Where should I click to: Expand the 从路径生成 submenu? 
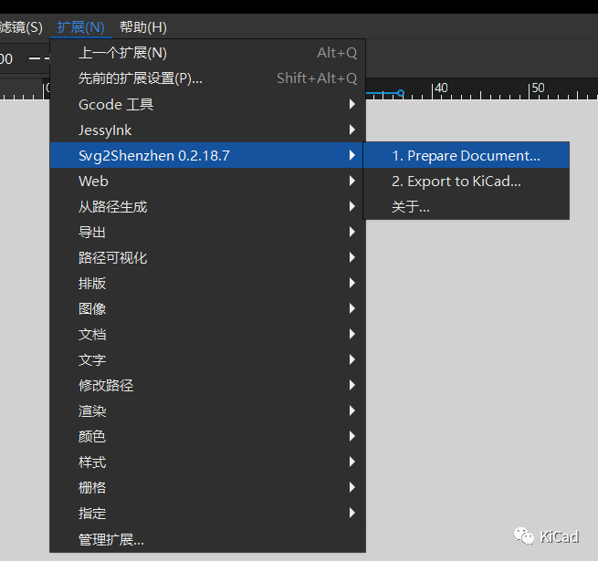coord(208,206)
